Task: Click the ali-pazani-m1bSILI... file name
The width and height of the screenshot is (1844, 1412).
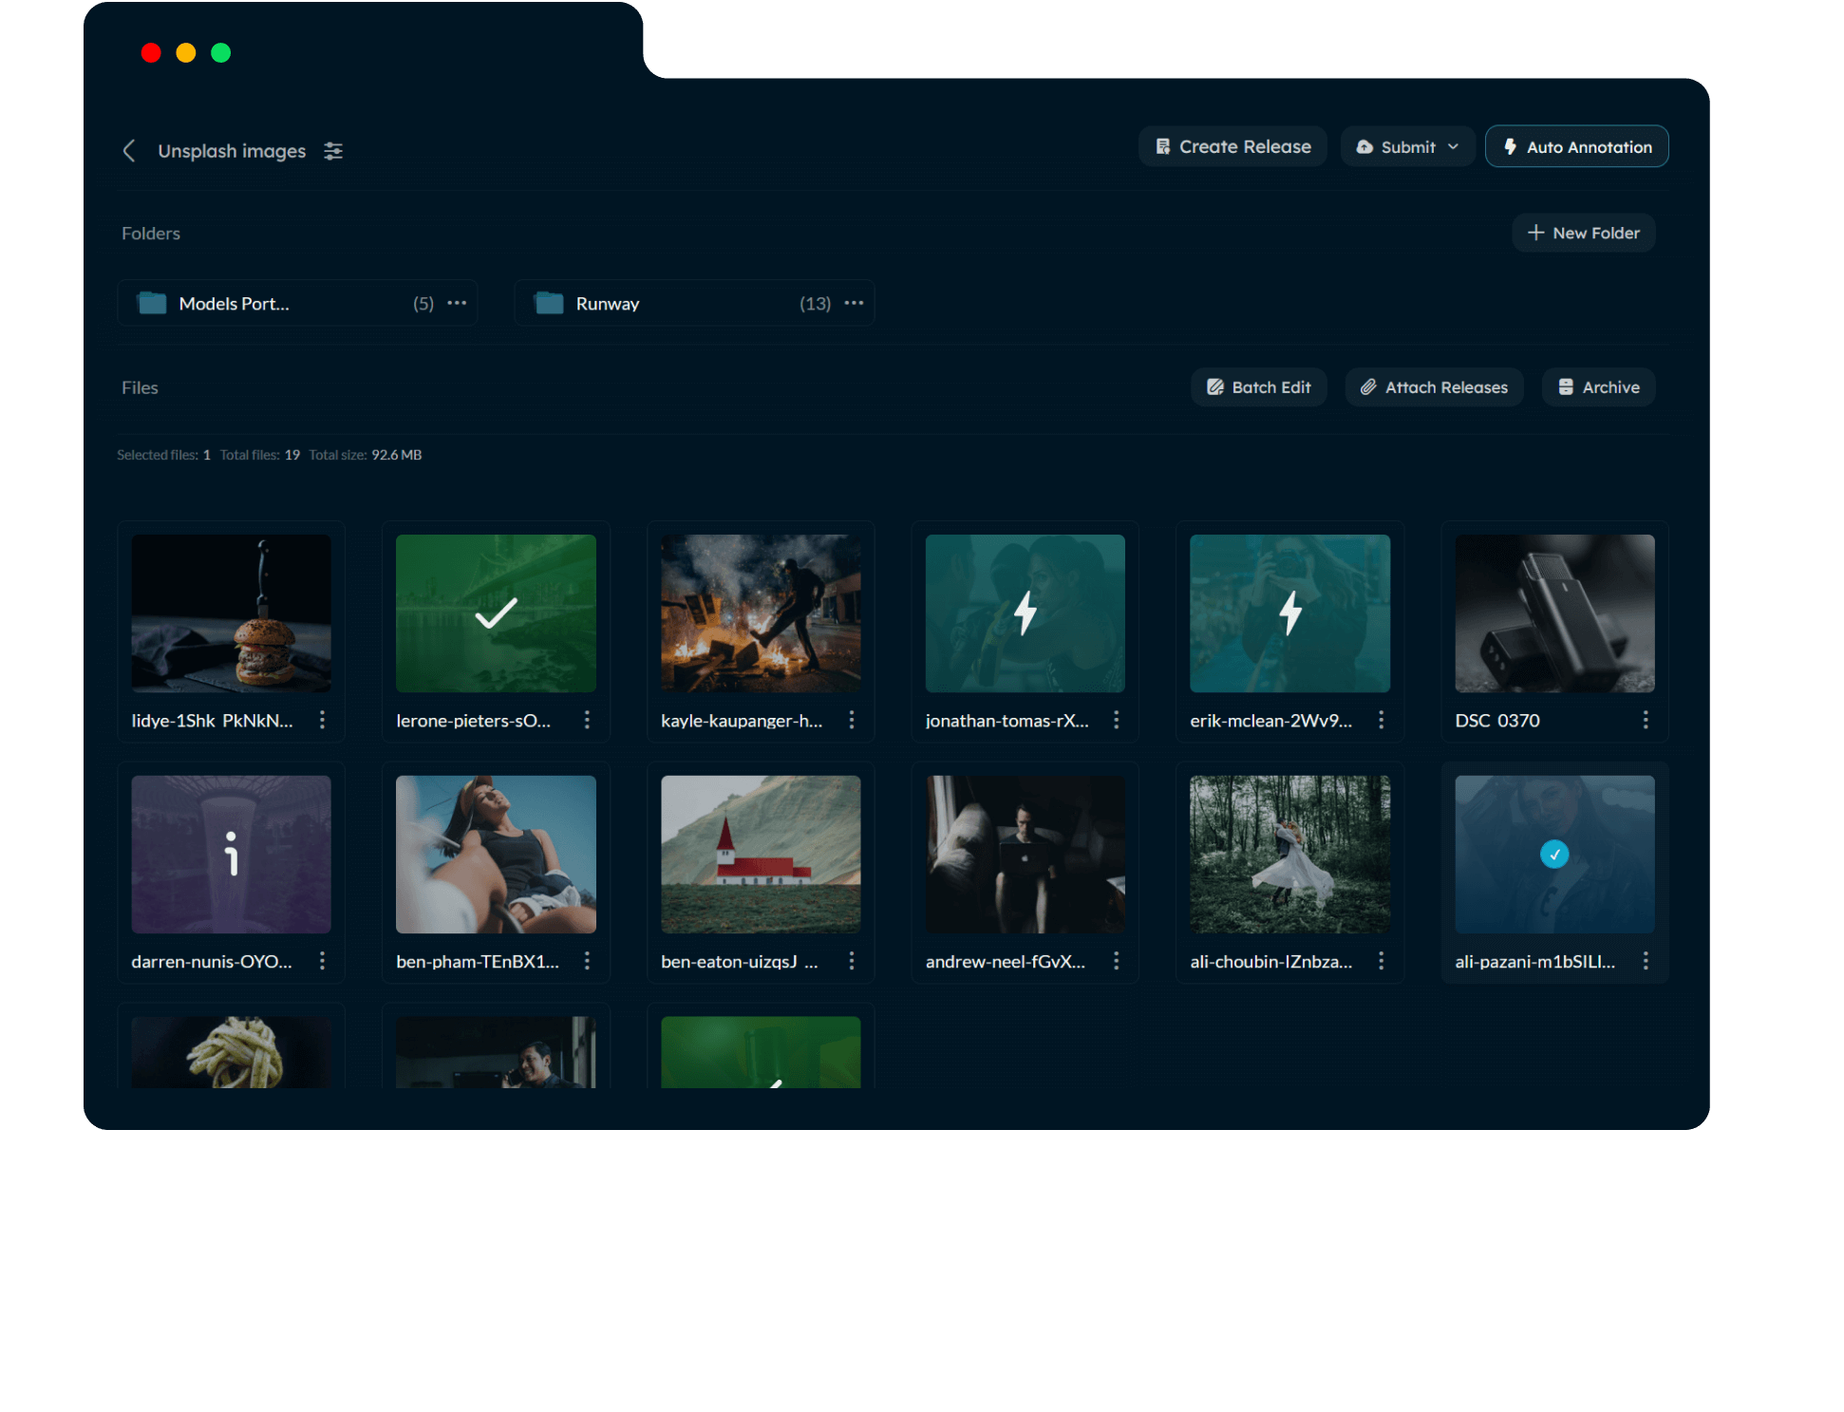Action: pyautogui.click(x=1535, y=962)
